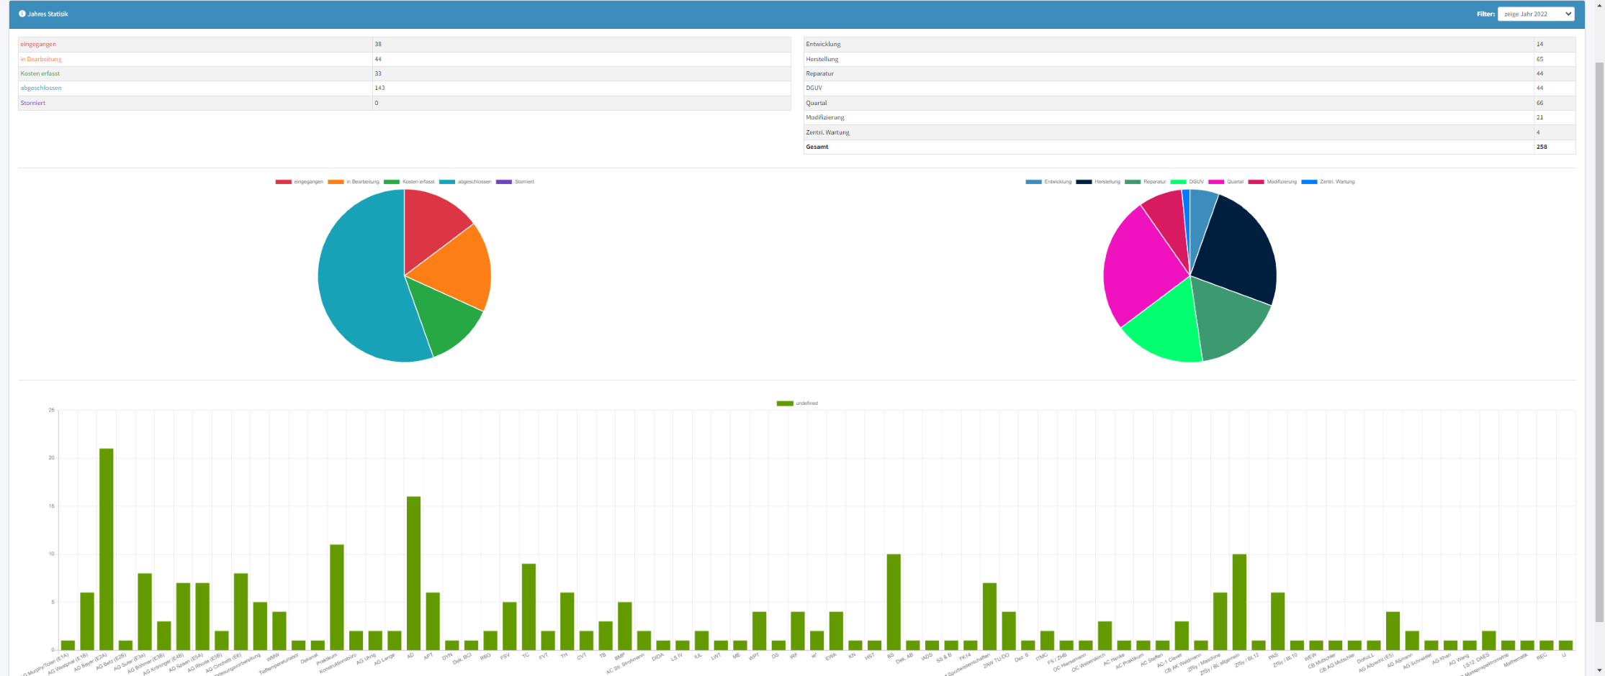The height and width of the screenshot is (676, 1605).
Task: Toggle 'Herstellung' in the right pie legend
Action: click(x=1098, y=182)
